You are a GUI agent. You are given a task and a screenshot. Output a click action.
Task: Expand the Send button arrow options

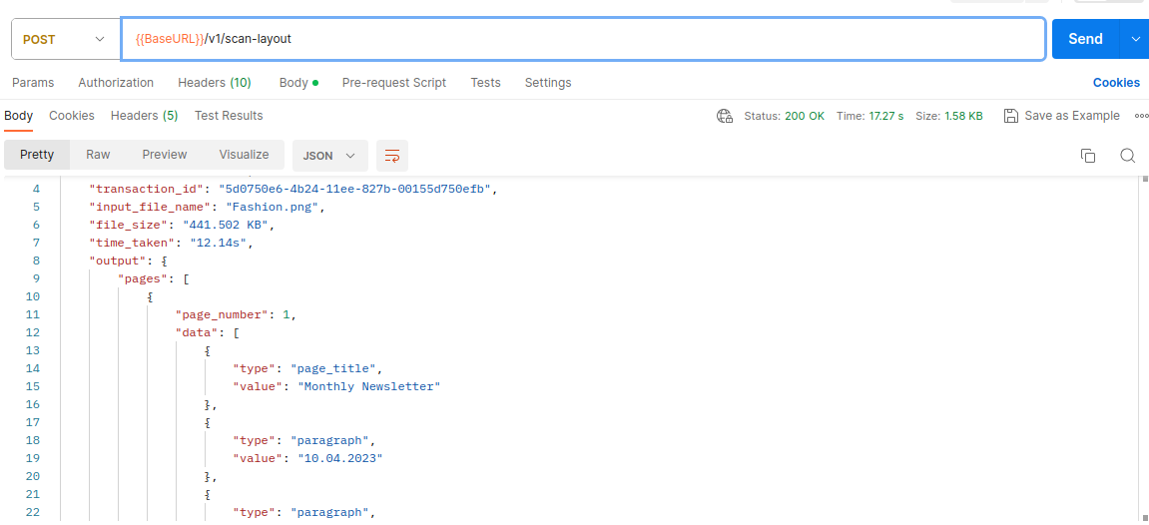(1134, 40)
